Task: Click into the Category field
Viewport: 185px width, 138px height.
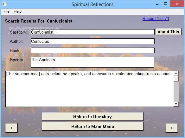Action: pos(92,32)
